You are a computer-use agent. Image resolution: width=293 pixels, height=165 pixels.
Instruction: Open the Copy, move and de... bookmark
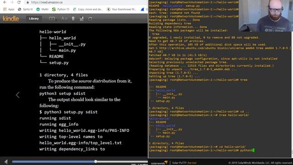[87, 9]
